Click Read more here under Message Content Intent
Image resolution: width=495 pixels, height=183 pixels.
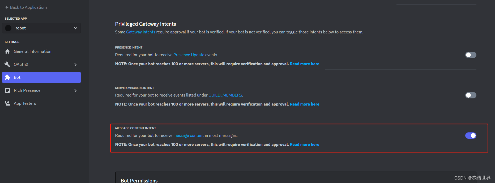point(305,145)
